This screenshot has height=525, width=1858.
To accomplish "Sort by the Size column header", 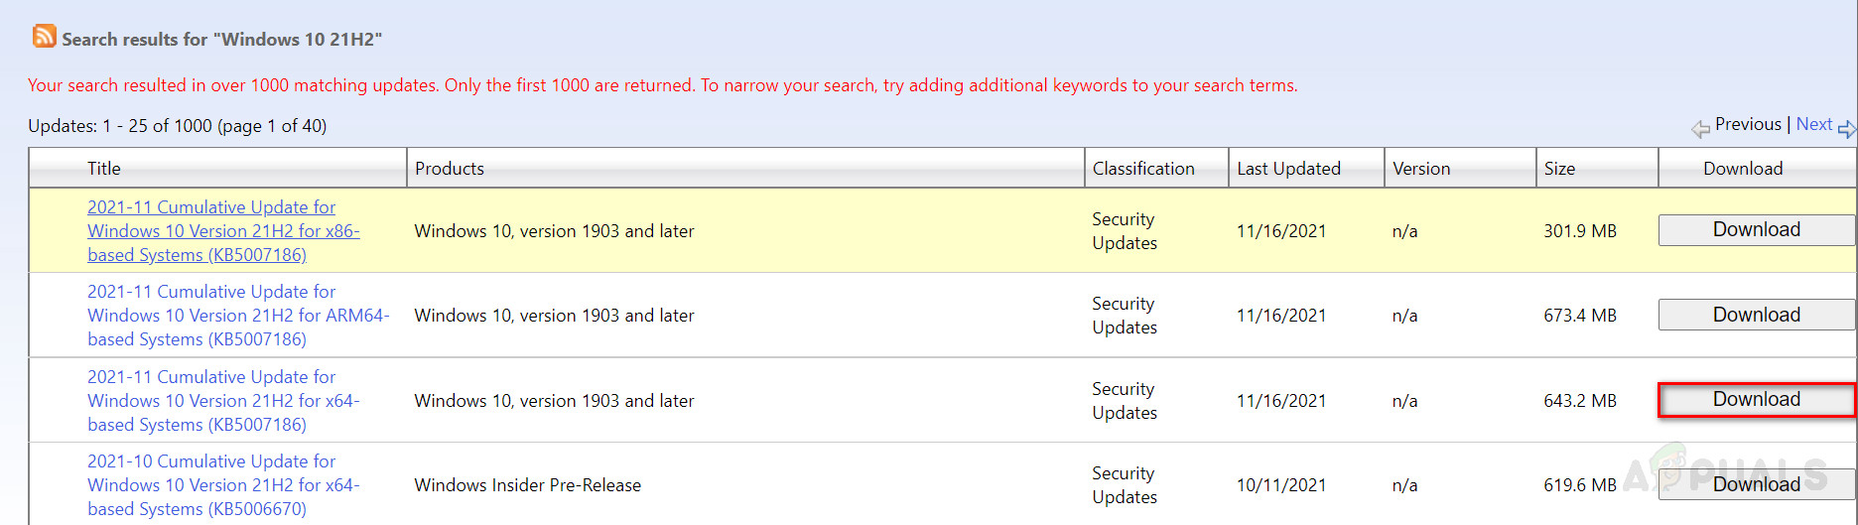I will (1559, 169).
